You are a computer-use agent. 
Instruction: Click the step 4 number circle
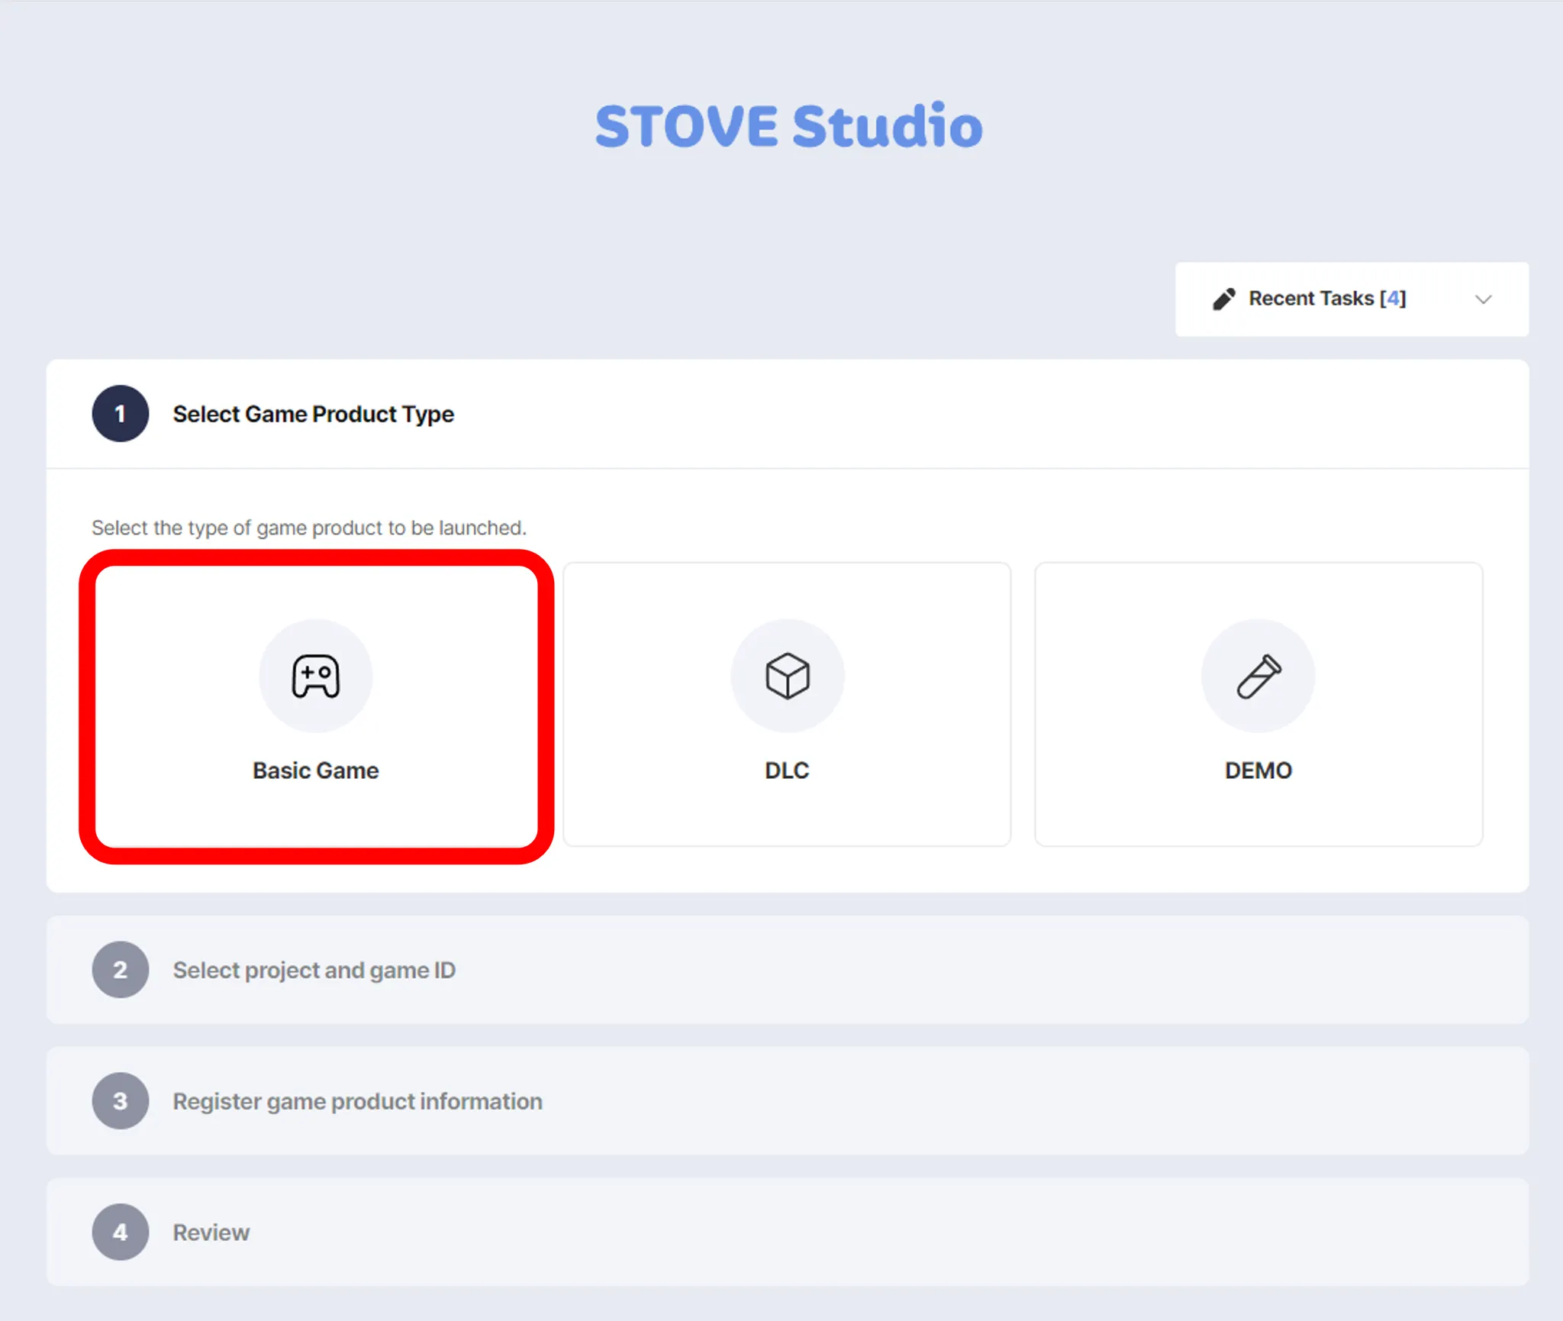pyautogui.click(x=120, y=1232)
